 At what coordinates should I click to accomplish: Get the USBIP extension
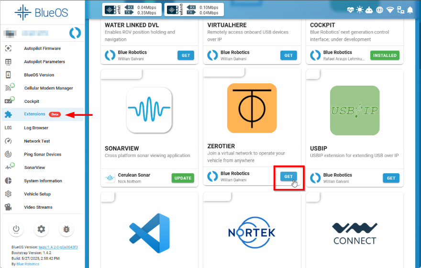click(x=391, y=178)
